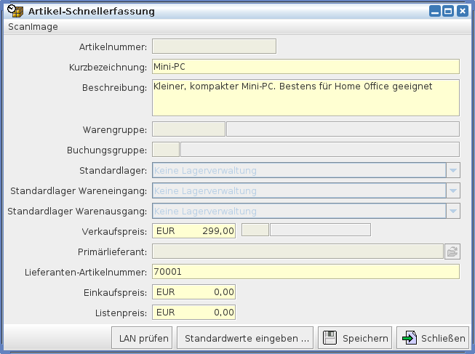Click the floppy disk icon on Speichern
This screenshot has width=475, height=354.
coord(330,338)
